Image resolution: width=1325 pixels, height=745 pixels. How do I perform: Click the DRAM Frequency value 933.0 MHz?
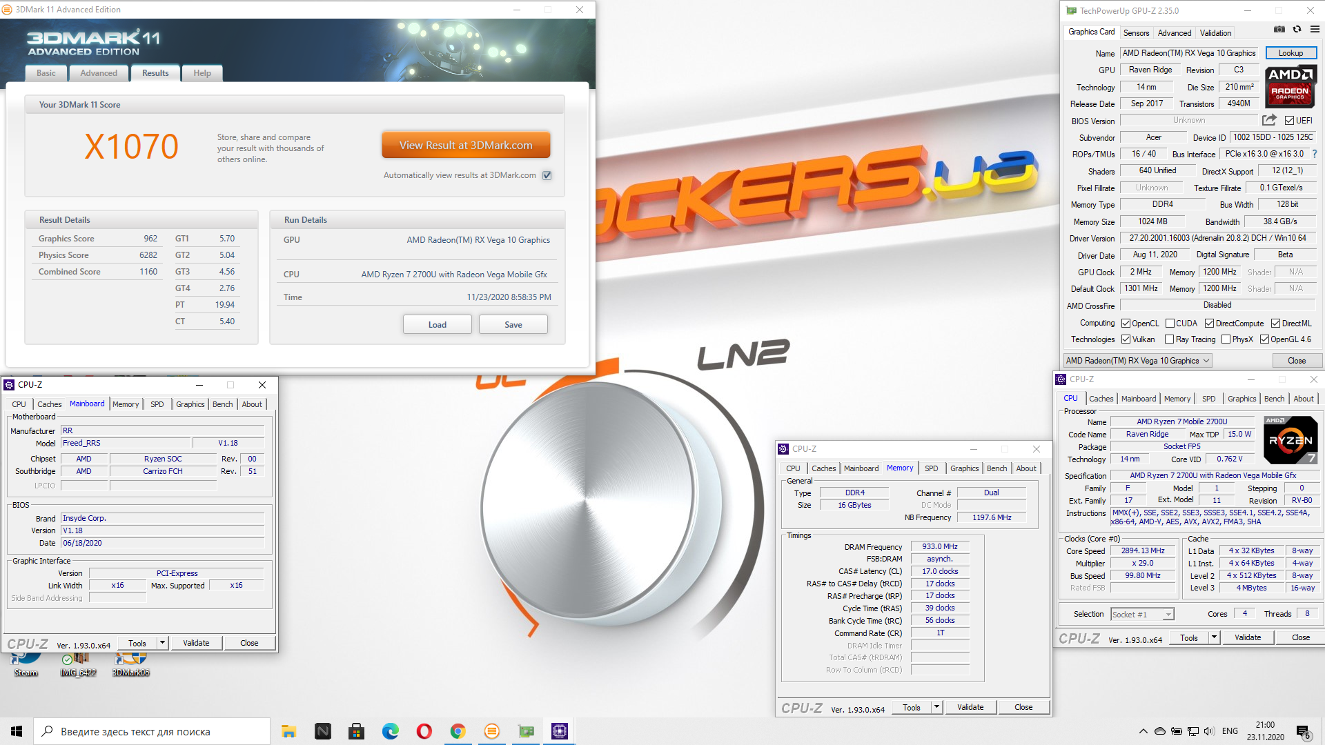point(940,546)
